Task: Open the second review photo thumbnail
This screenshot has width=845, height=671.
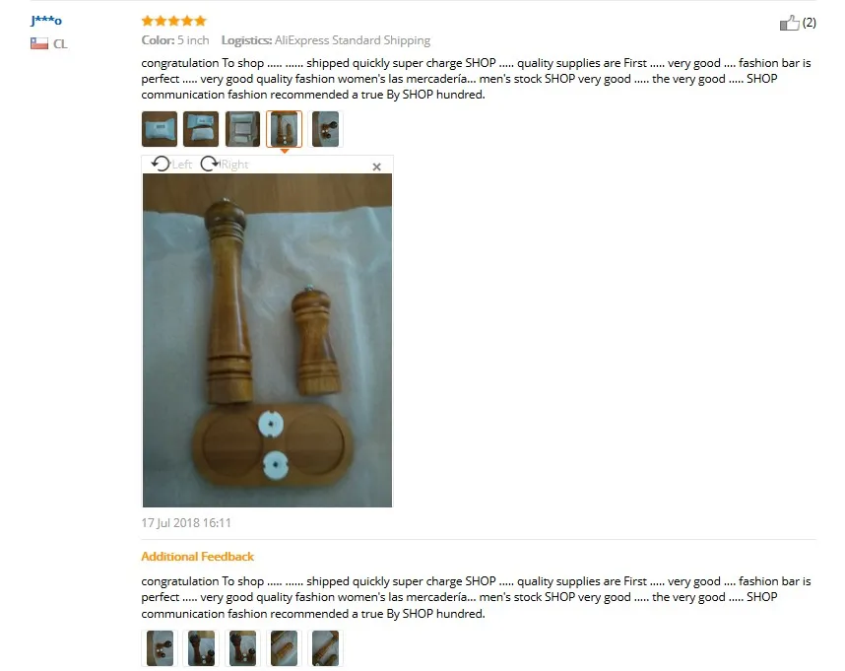Action: 201,129
